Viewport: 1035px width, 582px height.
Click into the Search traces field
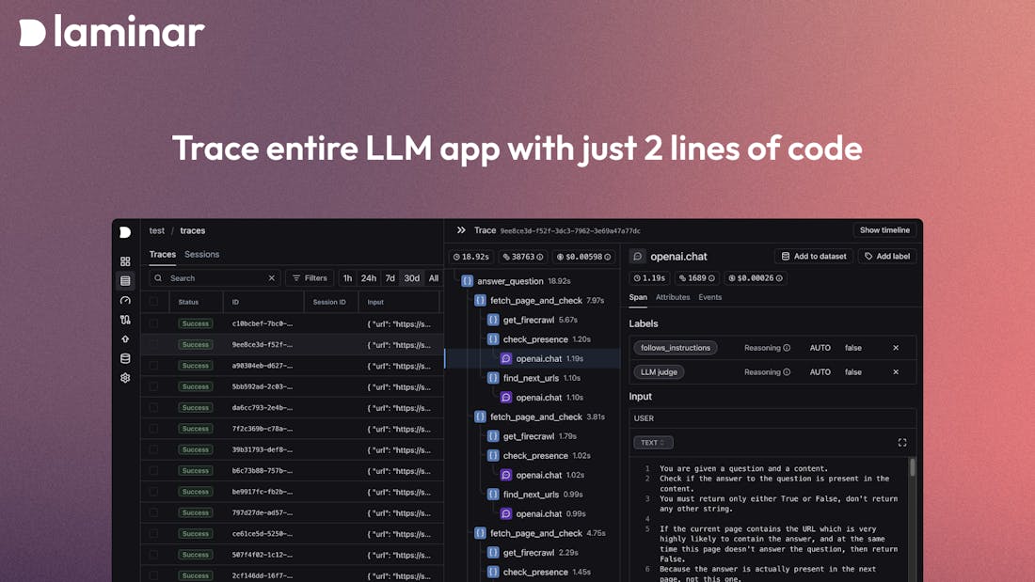coord(215,278)
